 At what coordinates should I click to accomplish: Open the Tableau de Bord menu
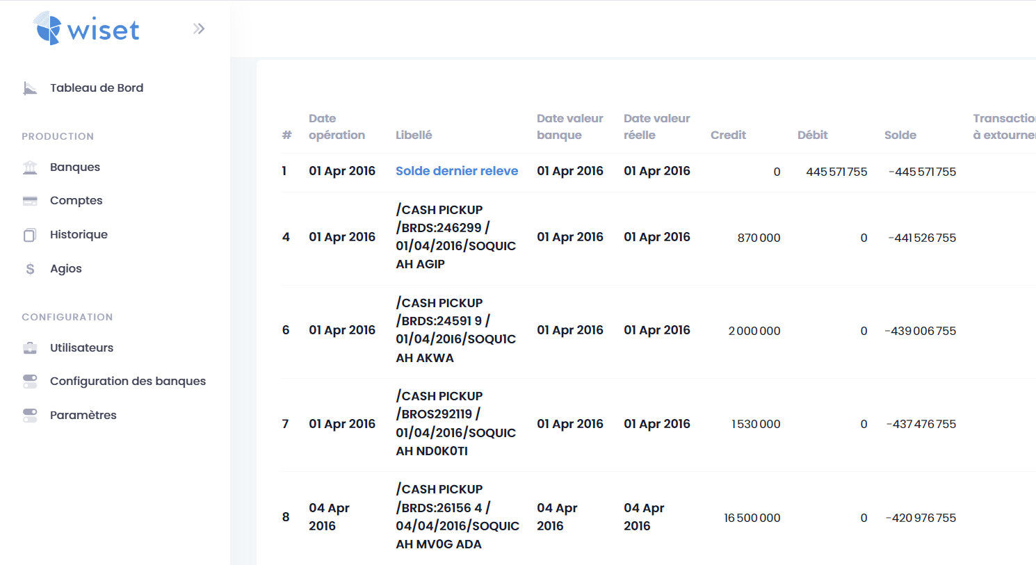(x=97, y=88)
